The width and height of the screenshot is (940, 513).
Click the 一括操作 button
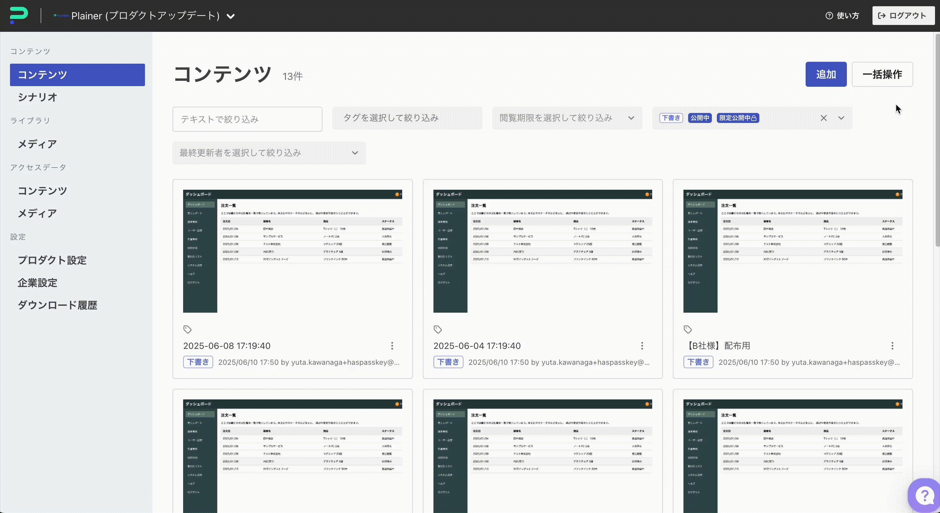pyautogui.click(x=882, y=74)
